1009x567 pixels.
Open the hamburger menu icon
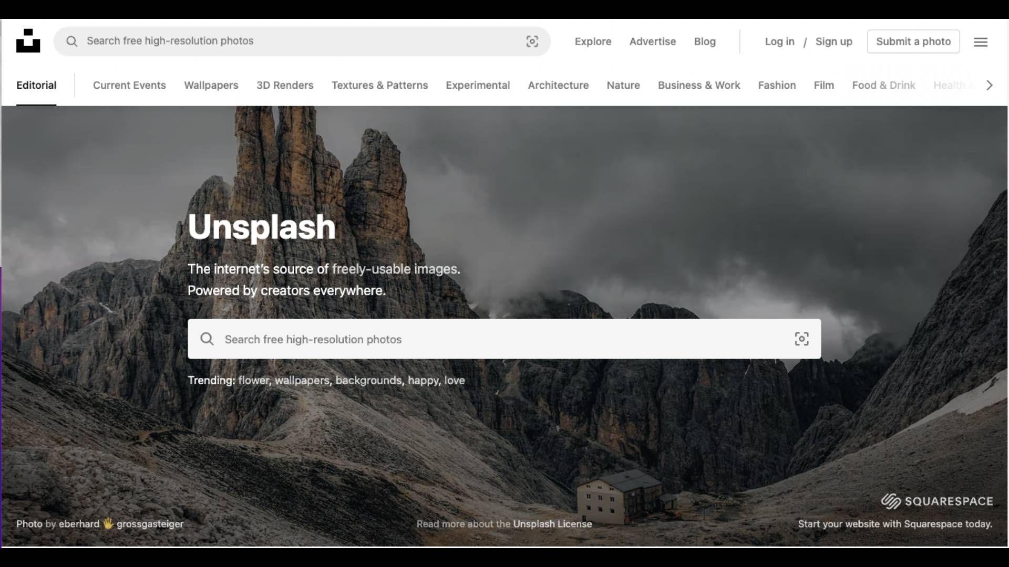981,42
